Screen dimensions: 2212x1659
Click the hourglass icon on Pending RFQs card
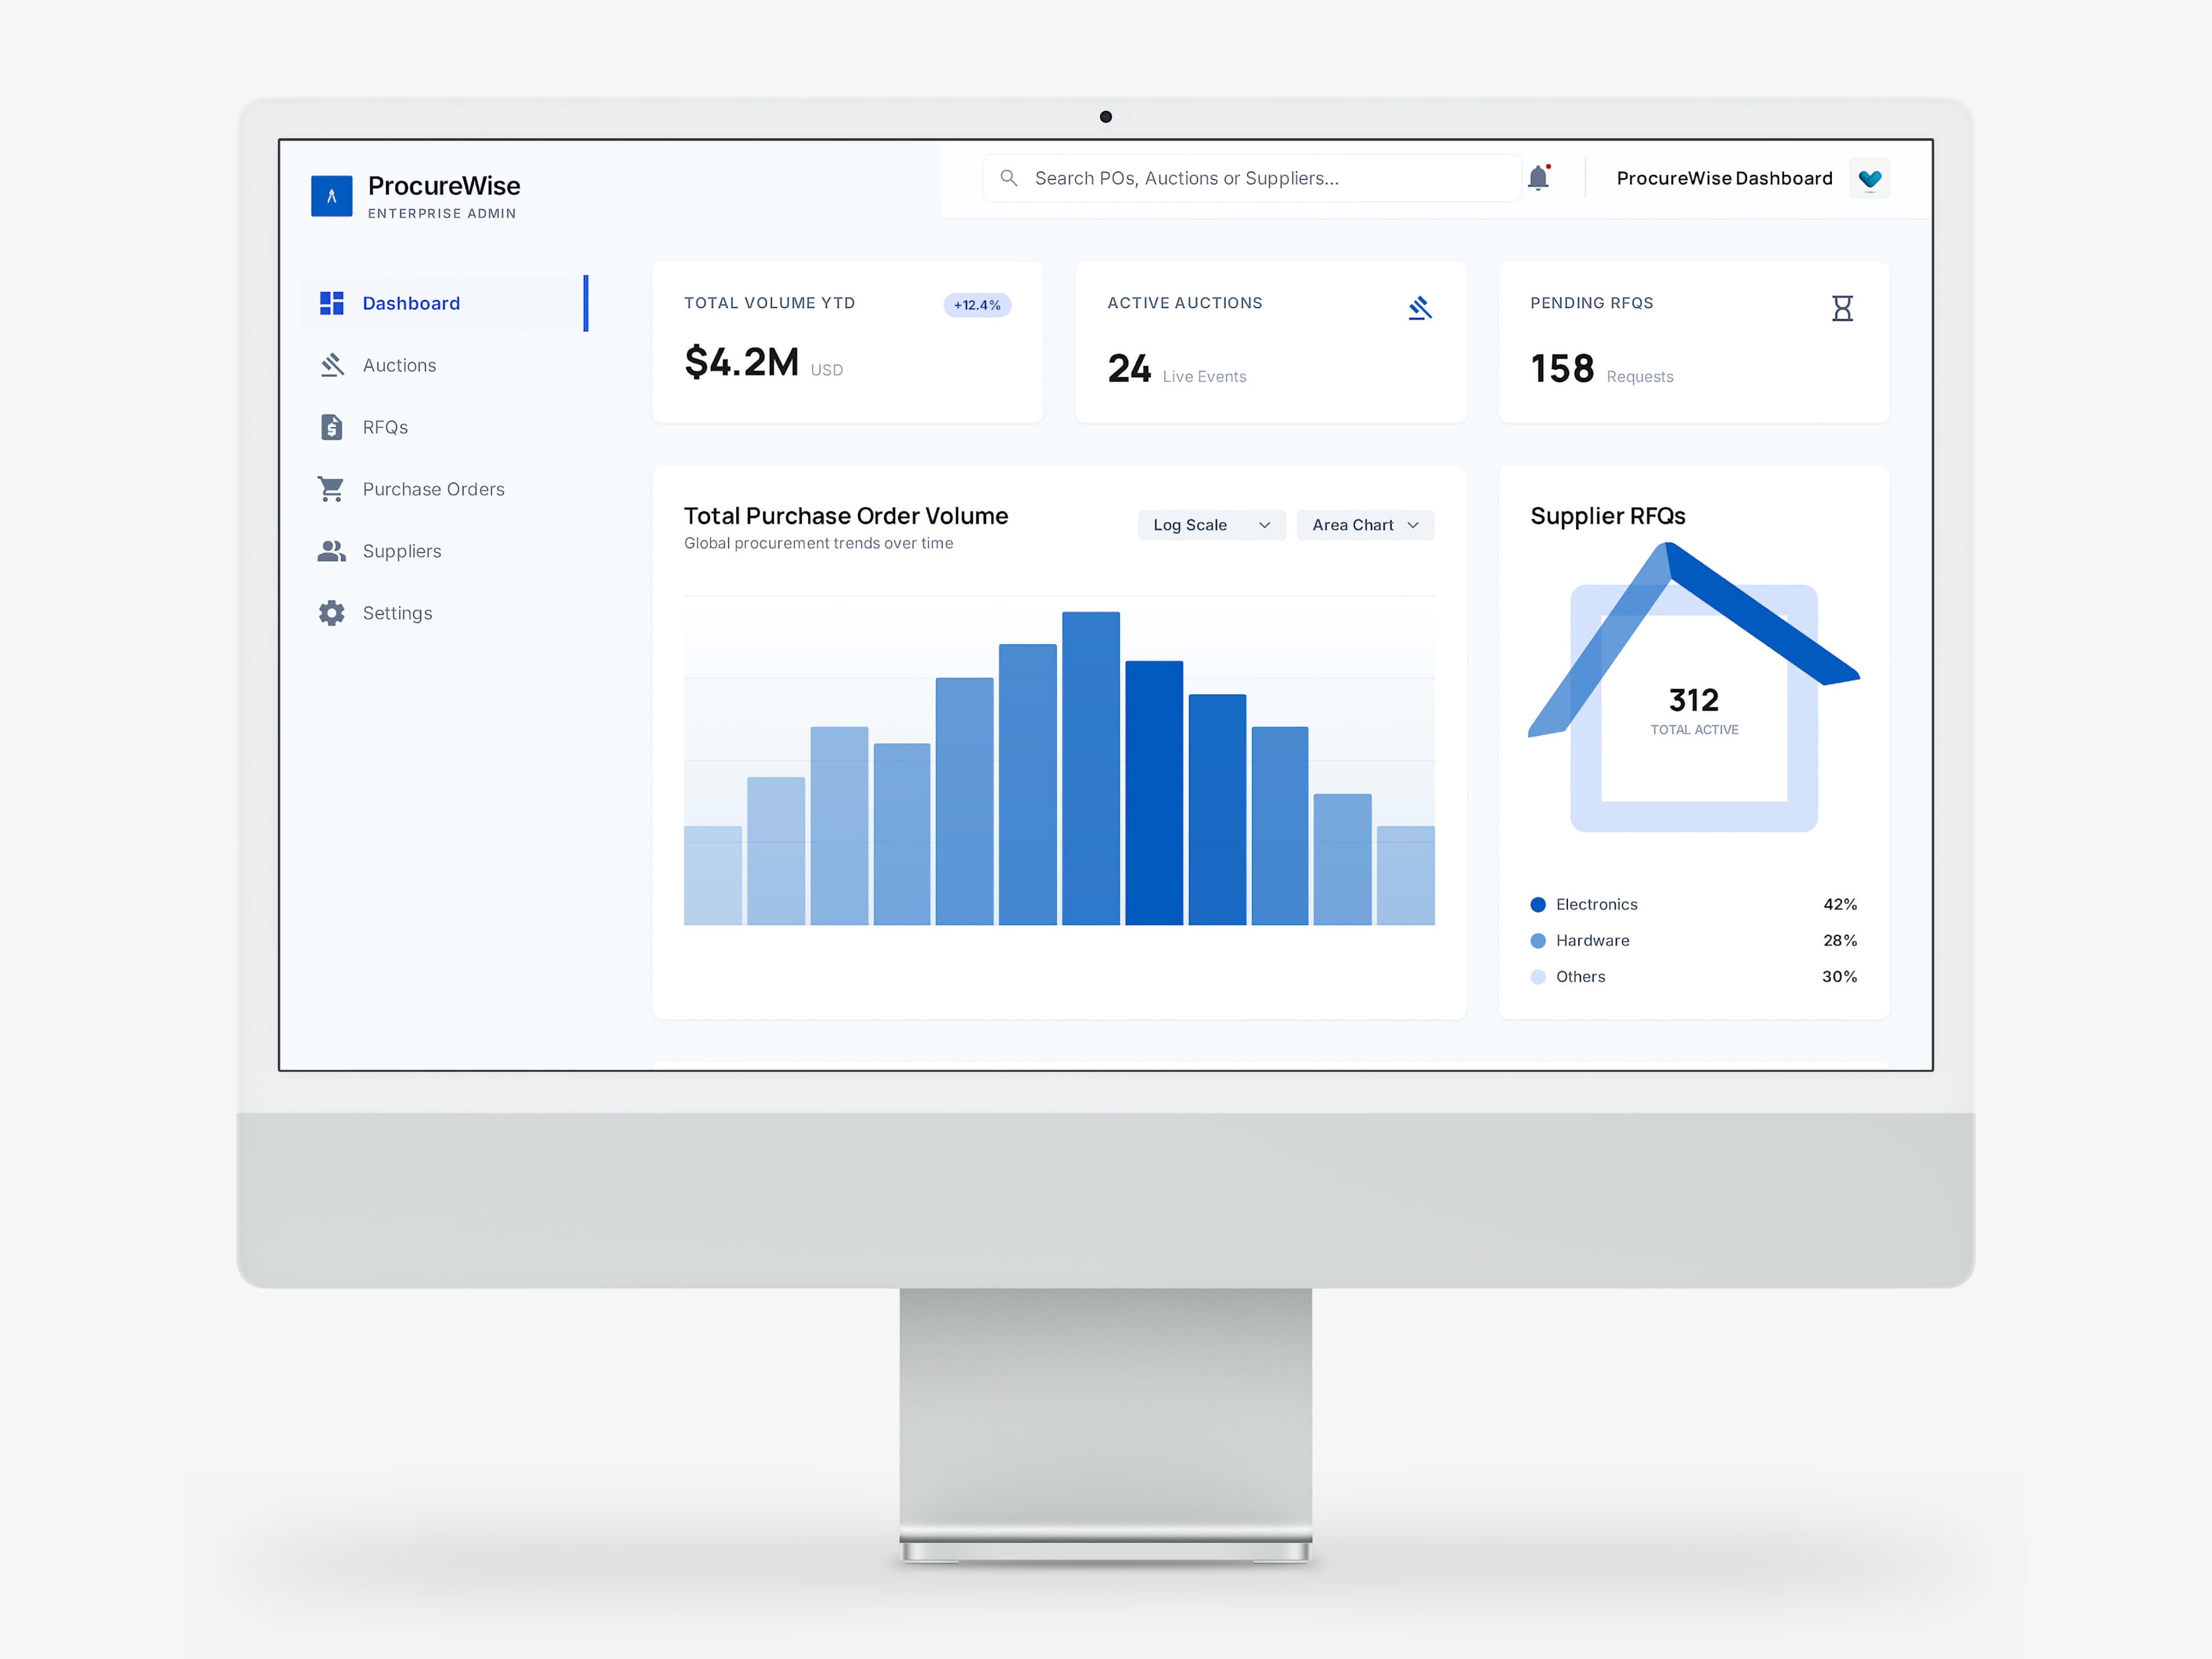point(1842,308)
